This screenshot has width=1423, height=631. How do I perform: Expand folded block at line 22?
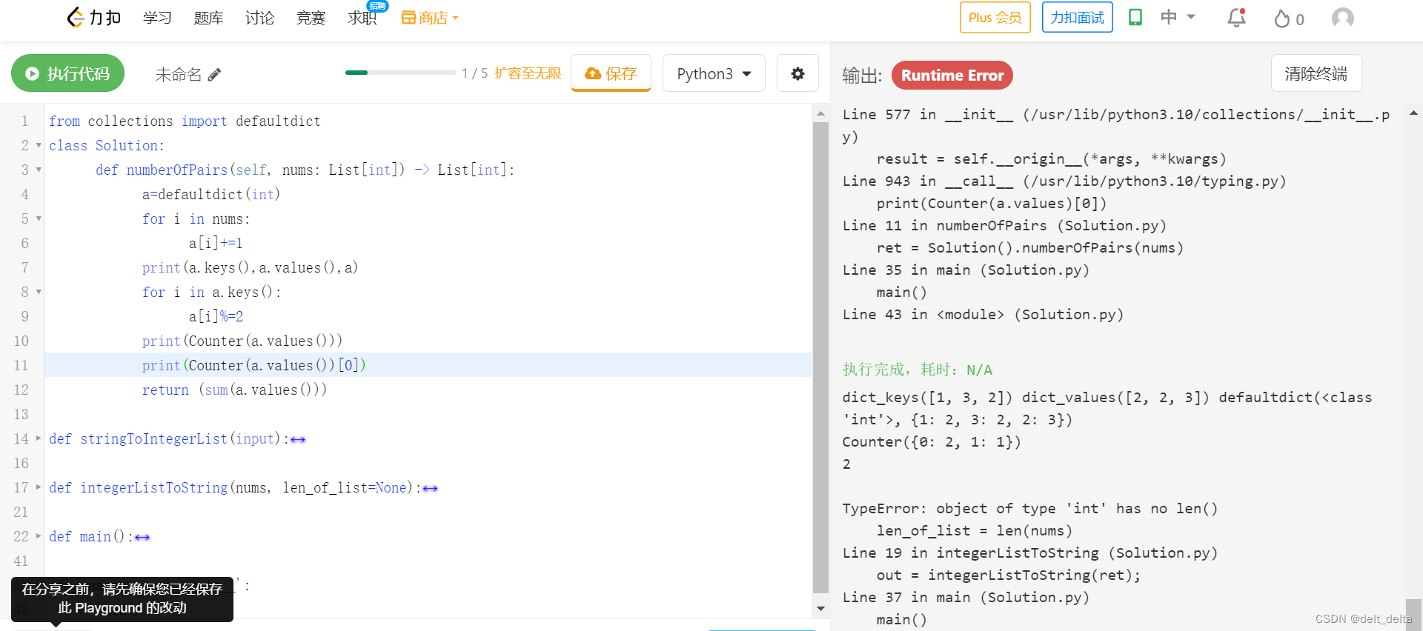coord(39,536)
